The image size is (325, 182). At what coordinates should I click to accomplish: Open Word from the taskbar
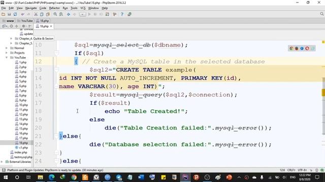tap(141, 177)
